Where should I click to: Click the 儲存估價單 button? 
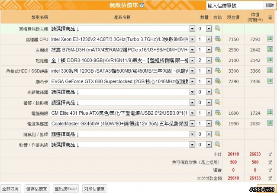pyautogui.click(x=37, y=189)
